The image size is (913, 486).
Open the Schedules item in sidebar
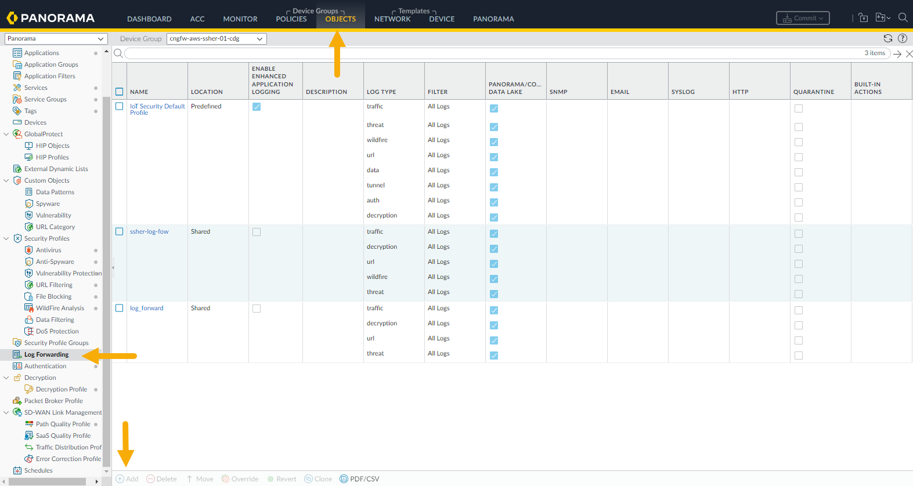[38, 470]
